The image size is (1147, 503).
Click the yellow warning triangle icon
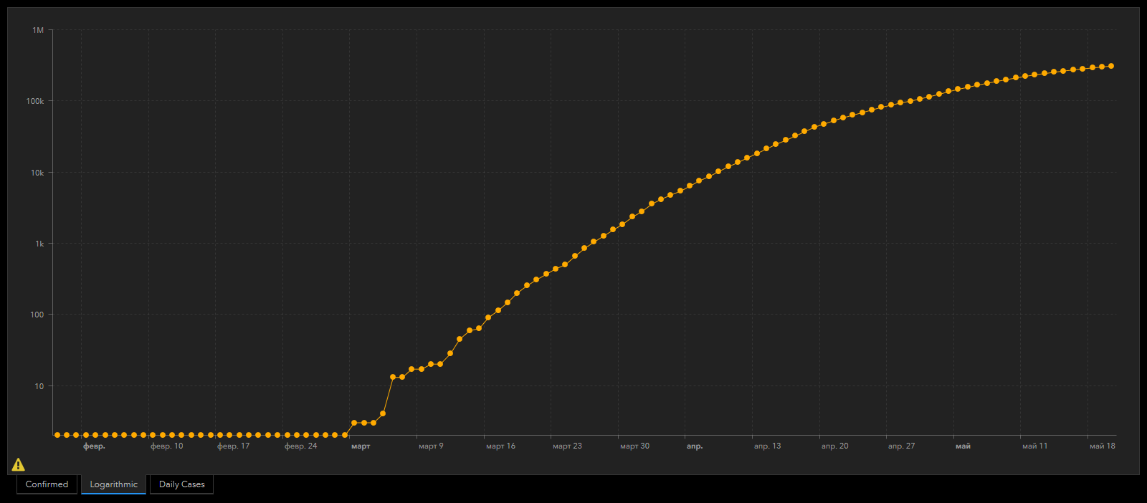pos(19,465)
